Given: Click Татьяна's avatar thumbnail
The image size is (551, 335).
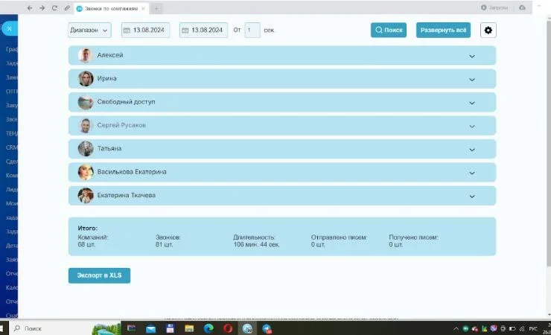Looking at the screenshot, I should [86, 149].
